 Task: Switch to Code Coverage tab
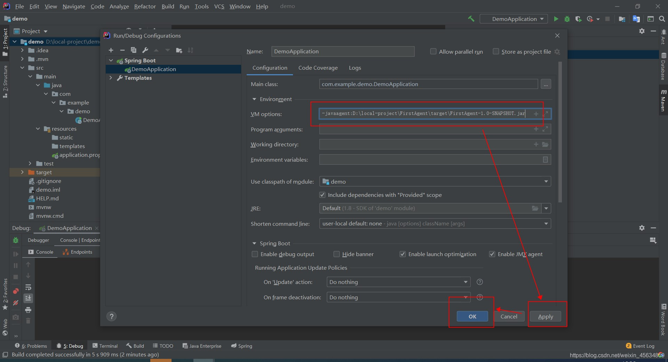point(318,68)
